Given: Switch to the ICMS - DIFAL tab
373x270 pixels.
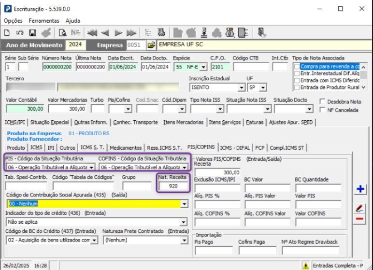Looking at the screenshot, I should tap(236, 147).
